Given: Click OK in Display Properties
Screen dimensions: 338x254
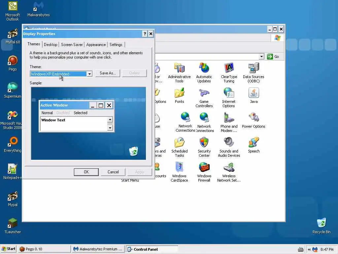Looking at the screenshot, I should click(x=86, y=172).
